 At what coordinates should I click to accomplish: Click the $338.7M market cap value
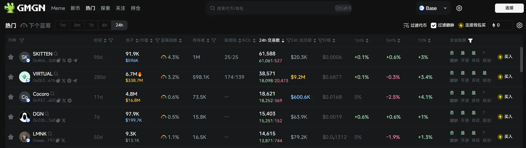coord(134,81)
